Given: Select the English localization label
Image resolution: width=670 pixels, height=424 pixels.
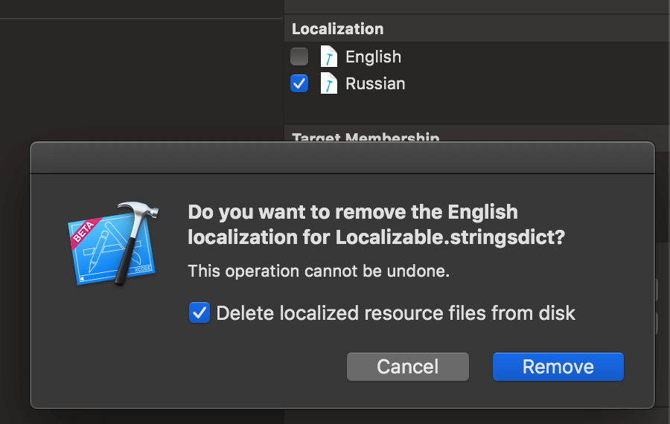Looking at the screenshot, I should 373,57.
